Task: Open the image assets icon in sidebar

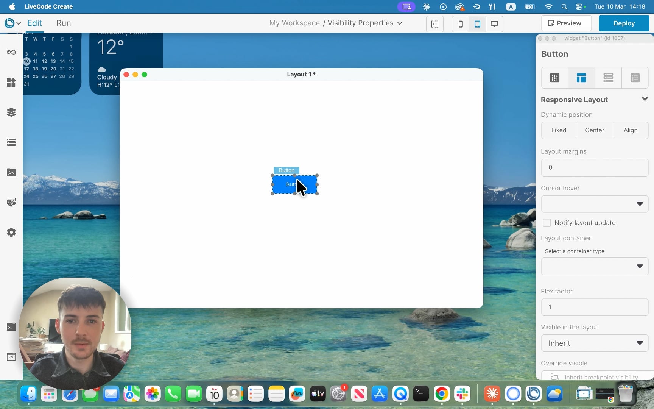Action: 11,172
